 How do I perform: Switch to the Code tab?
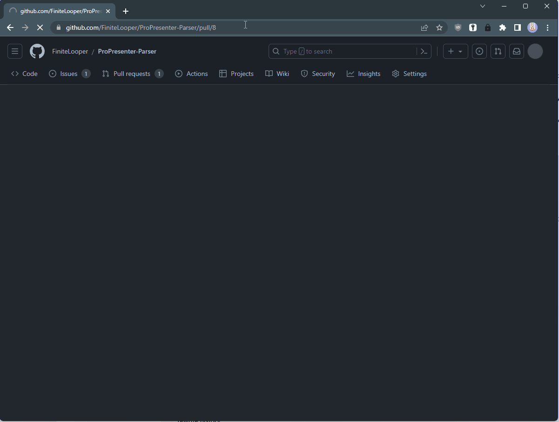point(25,74)
